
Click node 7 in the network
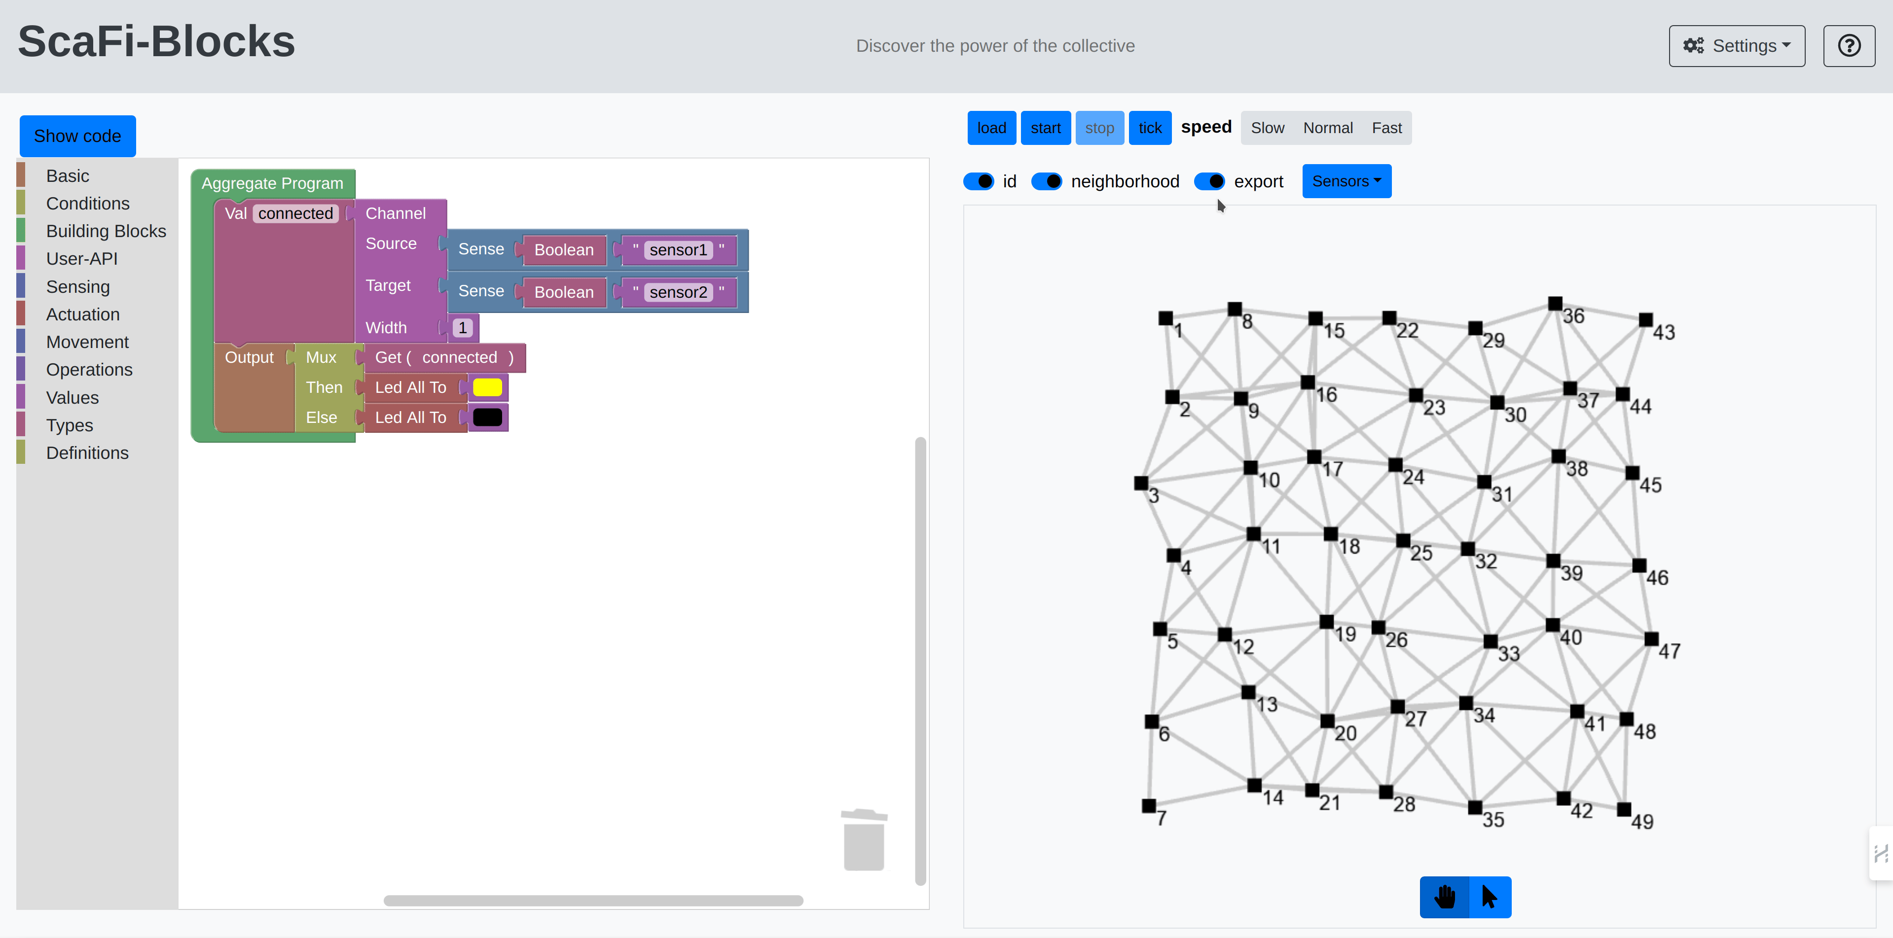click(1149, 806)
